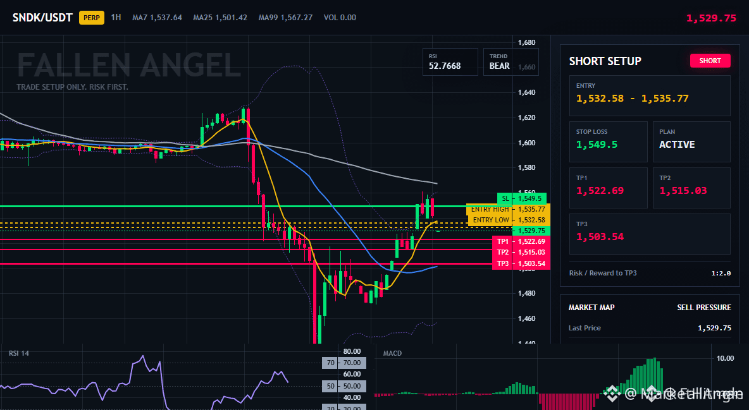Click the red header price 1,529.75
Image resolution: width=749 pixels, height=410 pixels.
pos(711,18)
